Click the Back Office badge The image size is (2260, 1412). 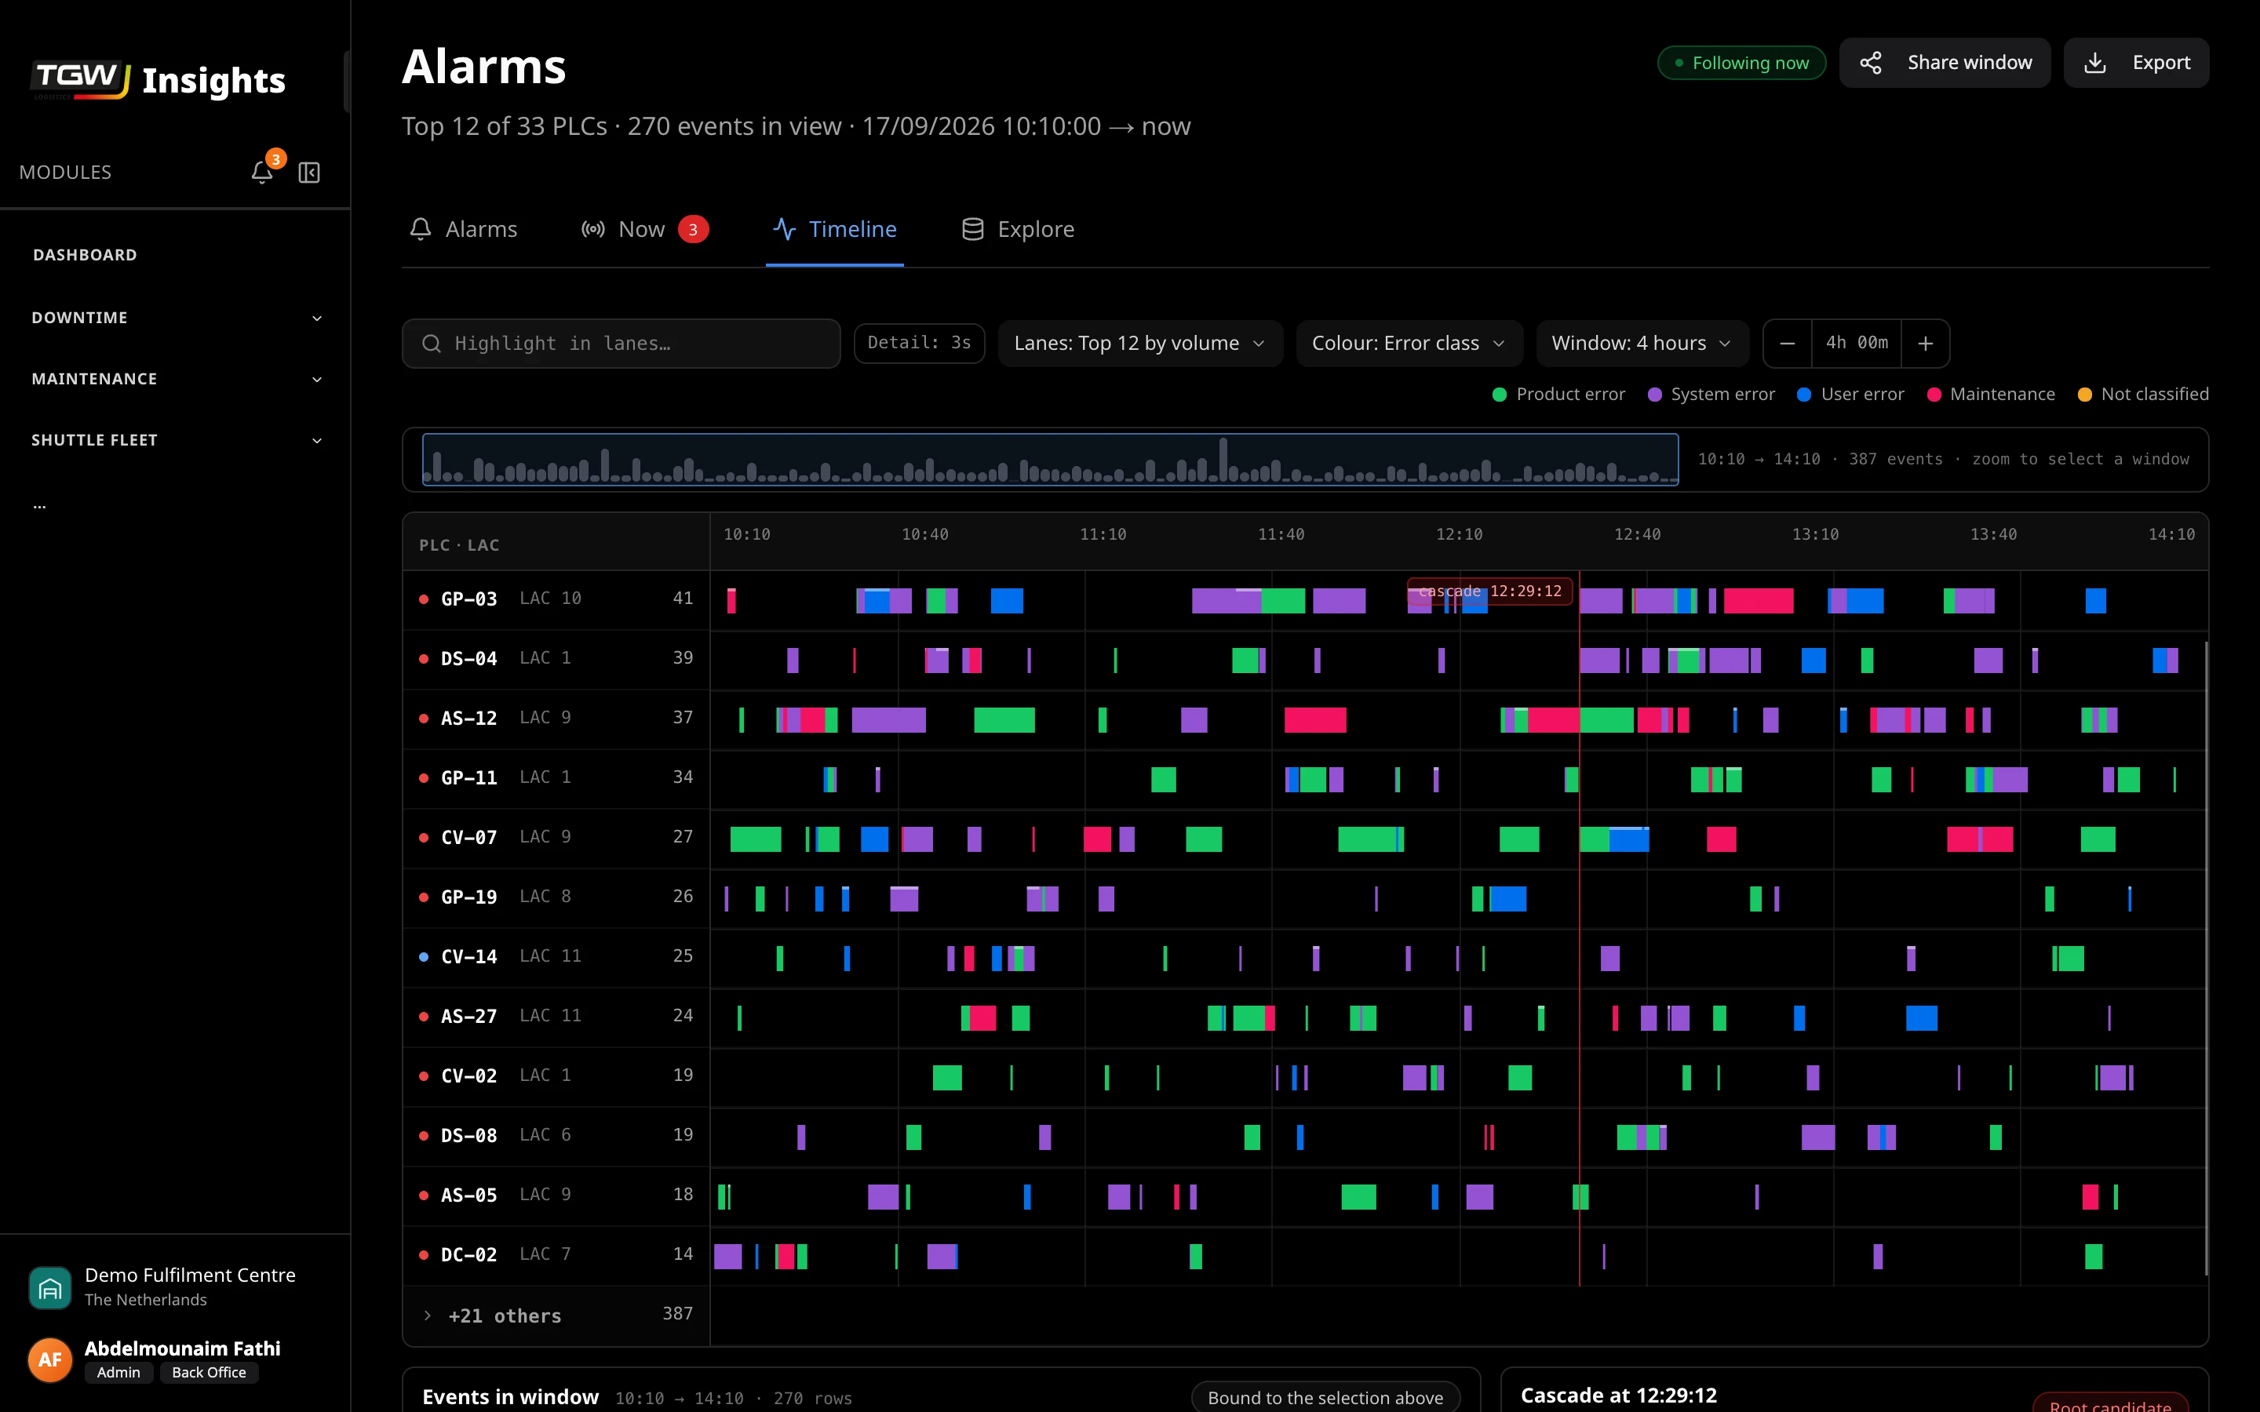pyautogui.click(x=210, y=1373)
